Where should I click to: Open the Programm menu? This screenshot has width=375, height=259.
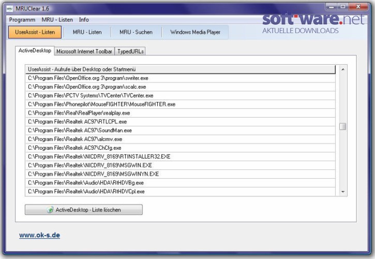[22, 20]
